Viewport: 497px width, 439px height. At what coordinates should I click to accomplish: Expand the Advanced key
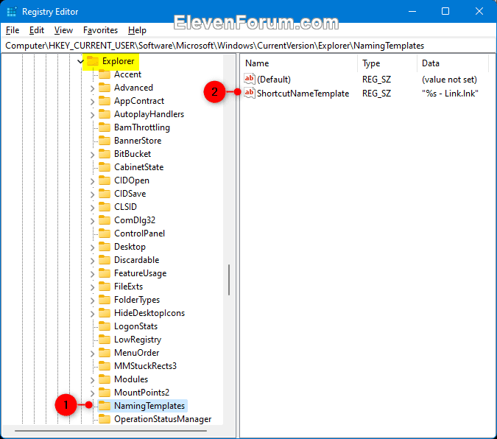[92, 88]
